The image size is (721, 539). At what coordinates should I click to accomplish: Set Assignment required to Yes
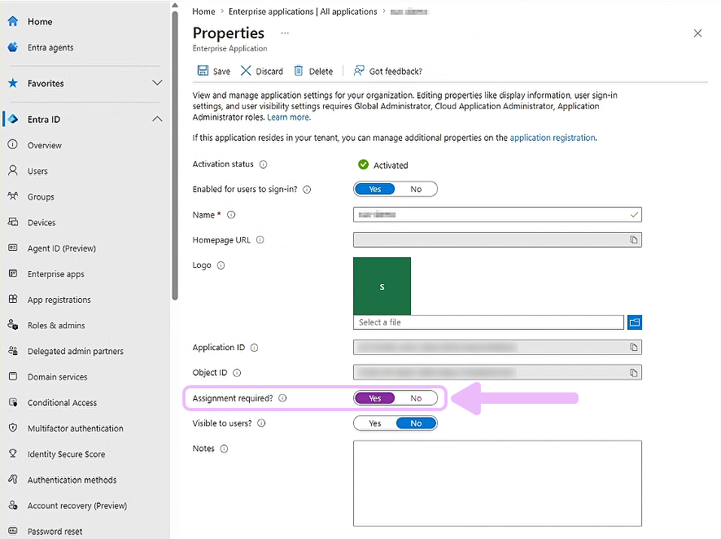click(375, 398)
